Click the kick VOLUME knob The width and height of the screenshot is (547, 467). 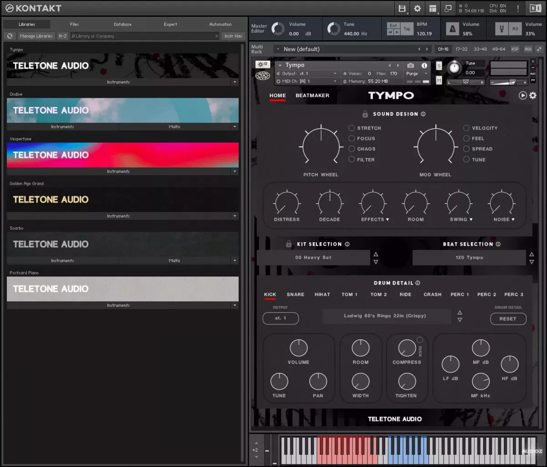299,348
